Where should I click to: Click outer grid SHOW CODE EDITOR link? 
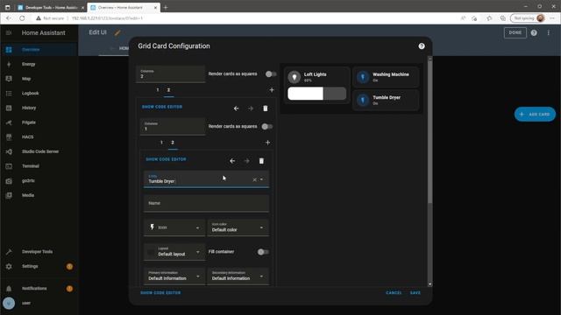(162, 107)
